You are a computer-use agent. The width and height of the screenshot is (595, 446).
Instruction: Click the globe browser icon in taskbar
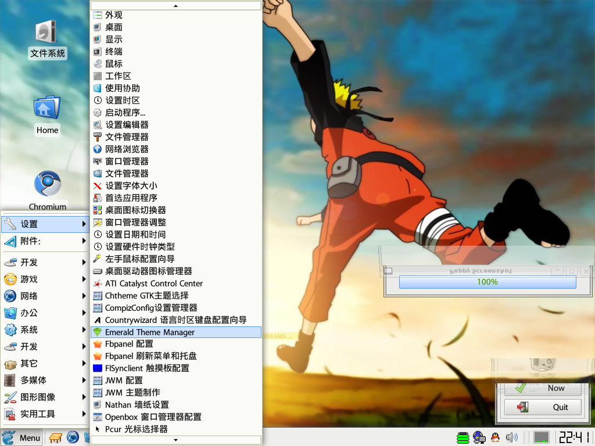pyautogui.click(x=73, y=438)
